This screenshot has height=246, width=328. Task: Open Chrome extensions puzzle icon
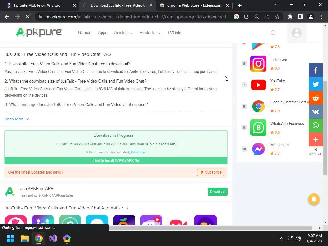pos(290,17)
